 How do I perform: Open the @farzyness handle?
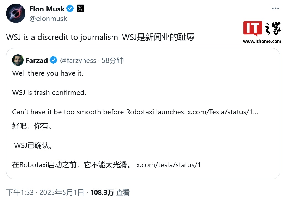point(78,60)
